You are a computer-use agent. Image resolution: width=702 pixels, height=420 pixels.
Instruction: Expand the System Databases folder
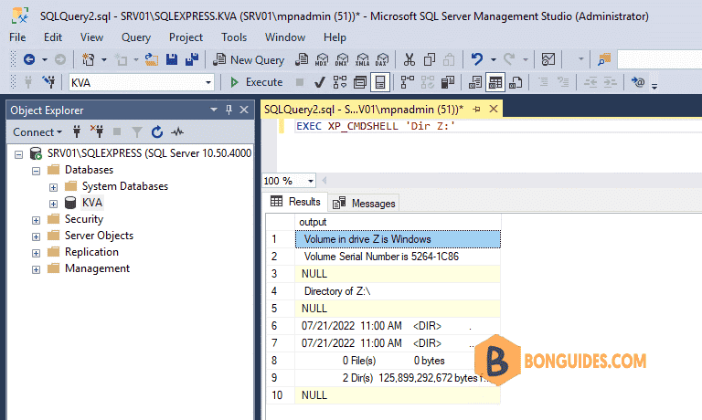pos(53,187)
